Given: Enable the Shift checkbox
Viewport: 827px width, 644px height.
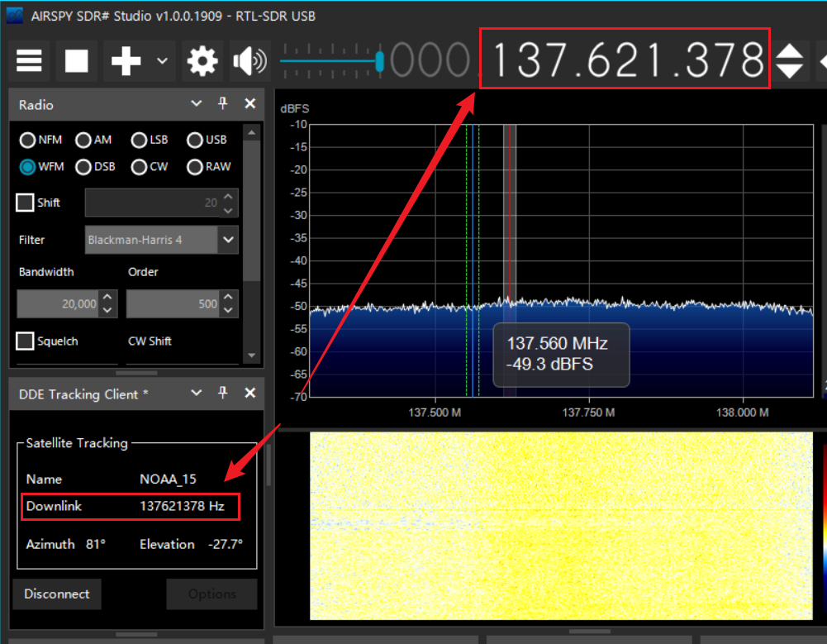Looking at the screenshot, I should click(26, 203).
